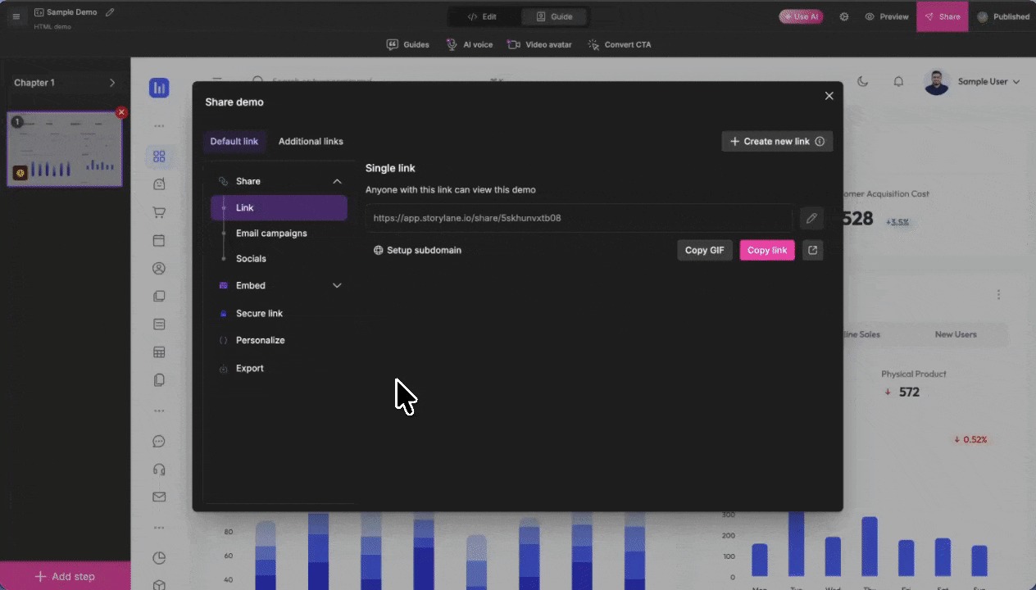Open the headset support icon in demo sidebar
1036x590 pixels.
[159, 469]
